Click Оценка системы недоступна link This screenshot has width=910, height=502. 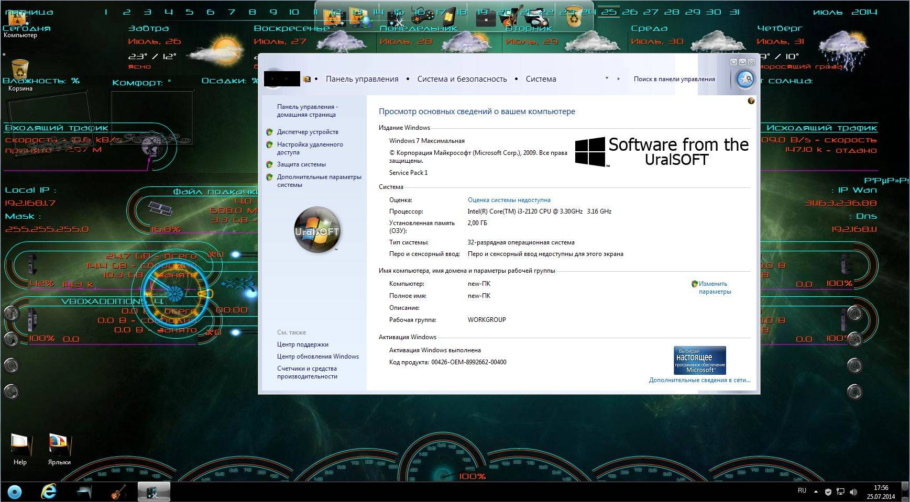click(x=509, y=200)
